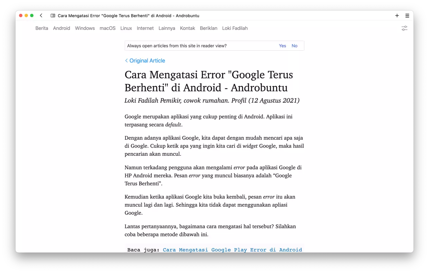Open the Linux menu item

(126, 28)
